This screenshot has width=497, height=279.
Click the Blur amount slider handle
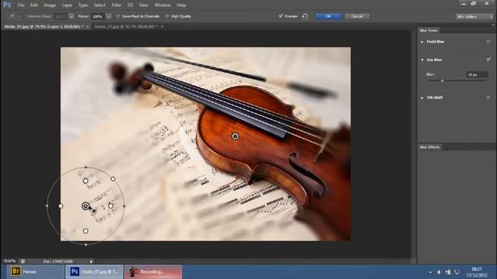[x=443, y=81]
